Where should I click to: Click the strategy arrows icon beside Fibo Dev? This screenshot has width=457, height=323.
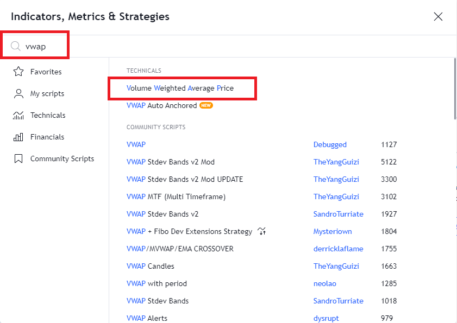[262, 231]
